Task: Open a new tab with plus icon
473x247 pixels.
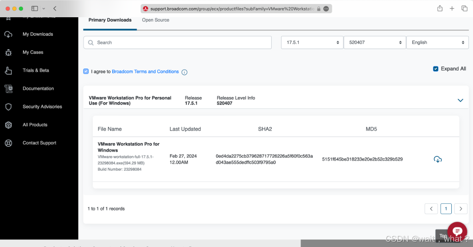Action: click(452, 8)
